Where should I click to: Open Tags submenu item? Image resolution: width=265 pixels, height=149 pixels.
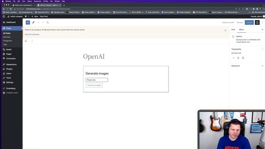[5, 44]
